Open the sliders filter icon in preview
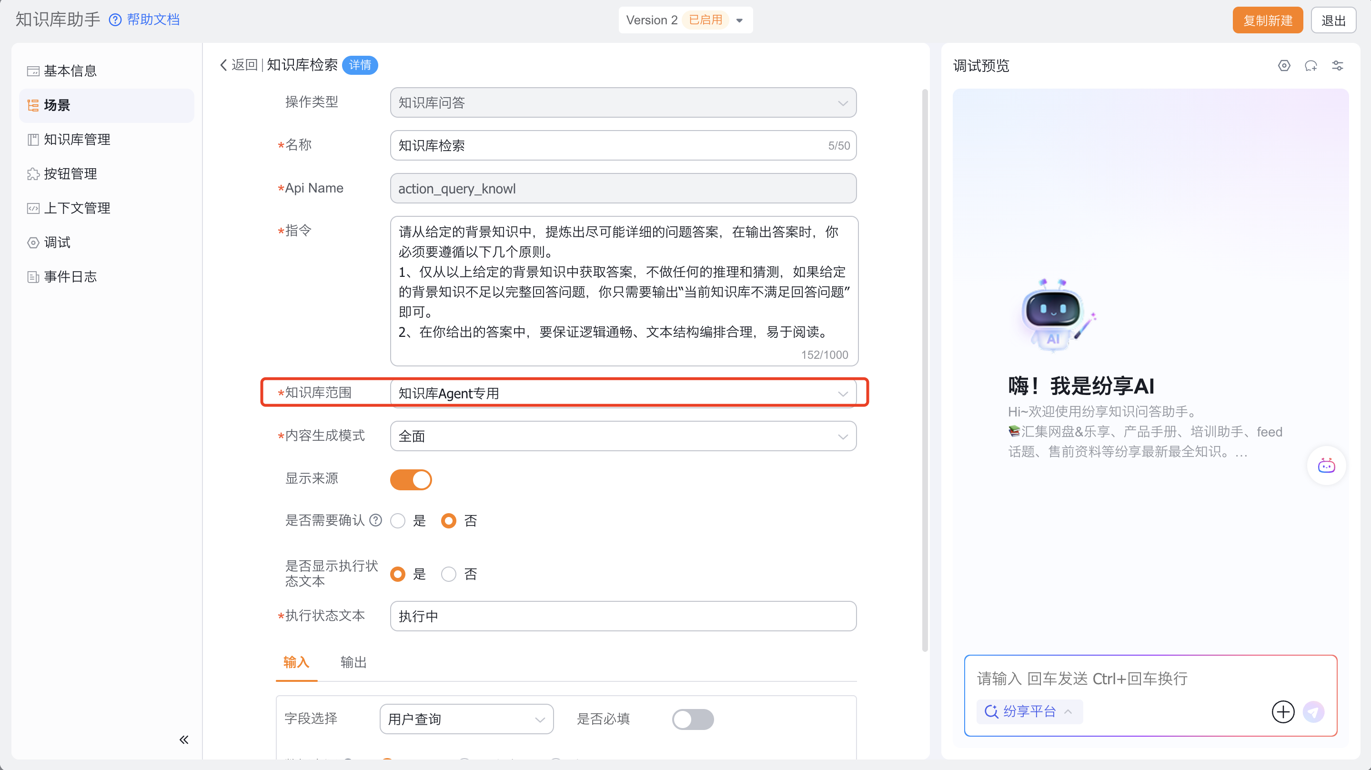The width and height of the screenshot is (1371, 770). (1338, 65)
